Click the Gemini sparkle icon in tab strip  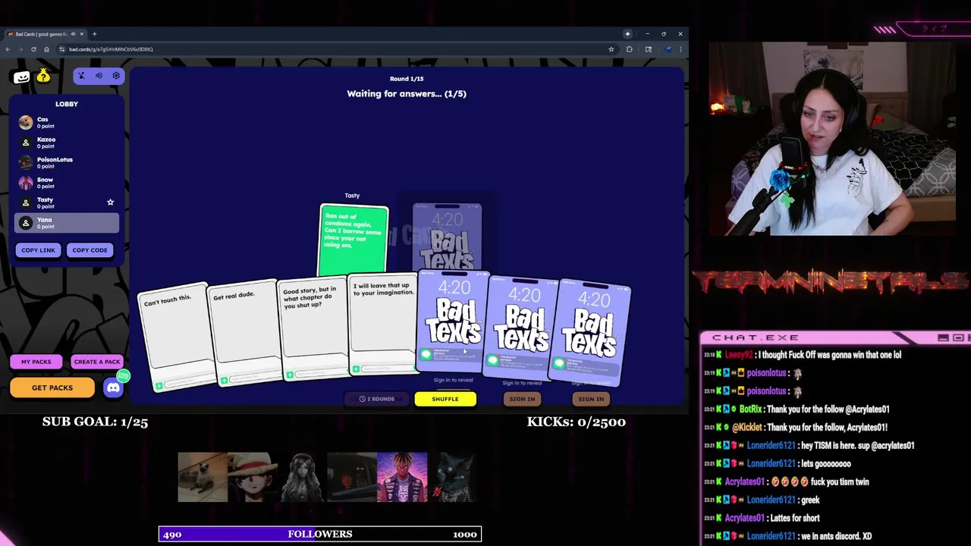627,34
